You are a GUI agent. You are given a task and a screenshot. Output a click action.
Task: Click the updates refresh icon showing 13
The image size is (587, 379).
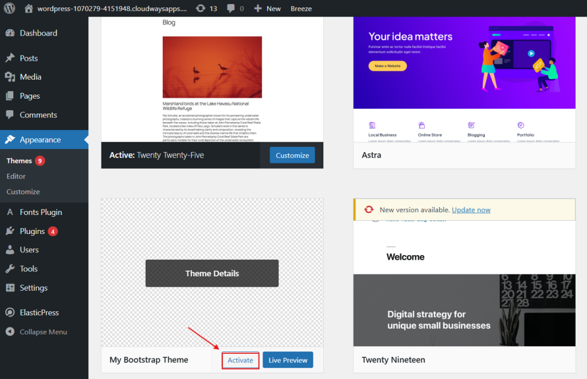pyautogui.click(x=201, y=8)
